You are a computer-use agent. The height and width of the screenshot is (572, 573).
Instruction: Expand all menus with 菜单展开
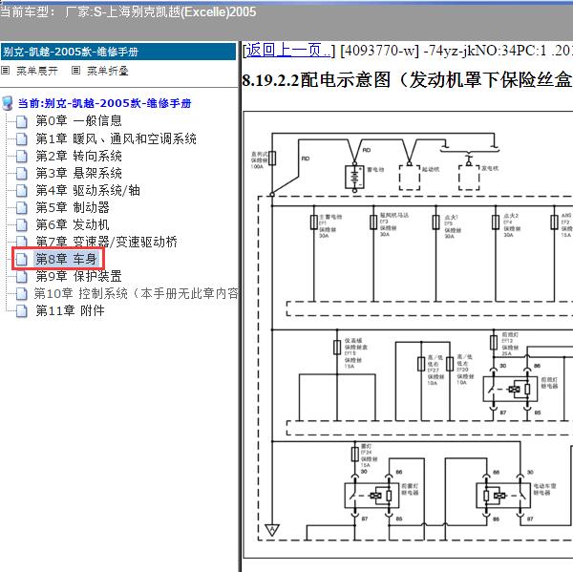(37, 71)
